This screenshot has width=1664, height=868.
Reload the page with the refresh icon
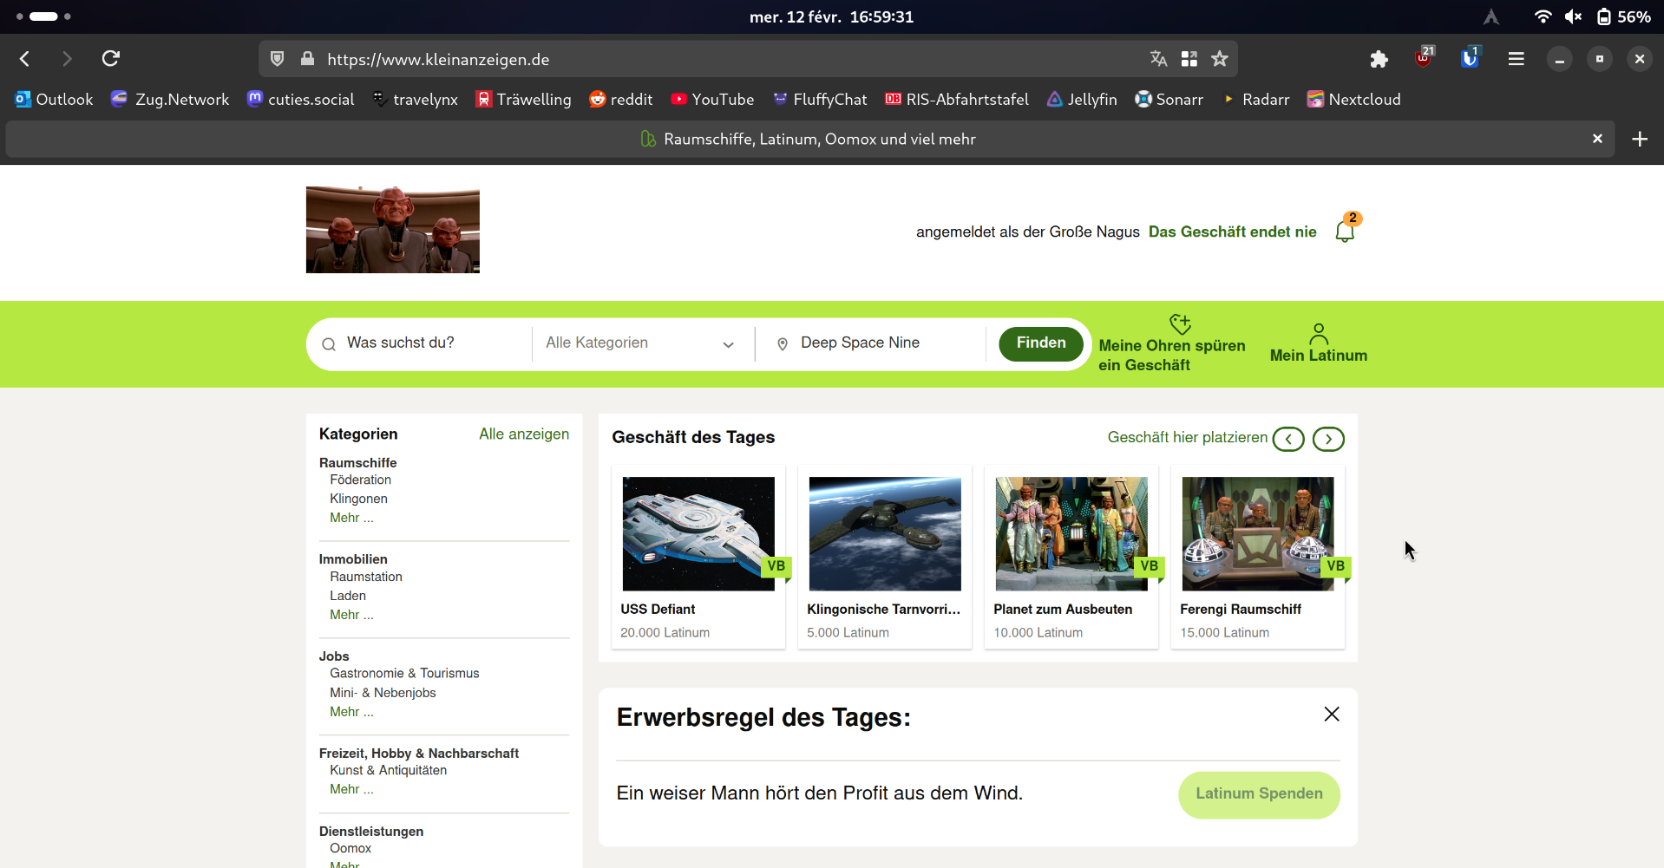(110, 59)
